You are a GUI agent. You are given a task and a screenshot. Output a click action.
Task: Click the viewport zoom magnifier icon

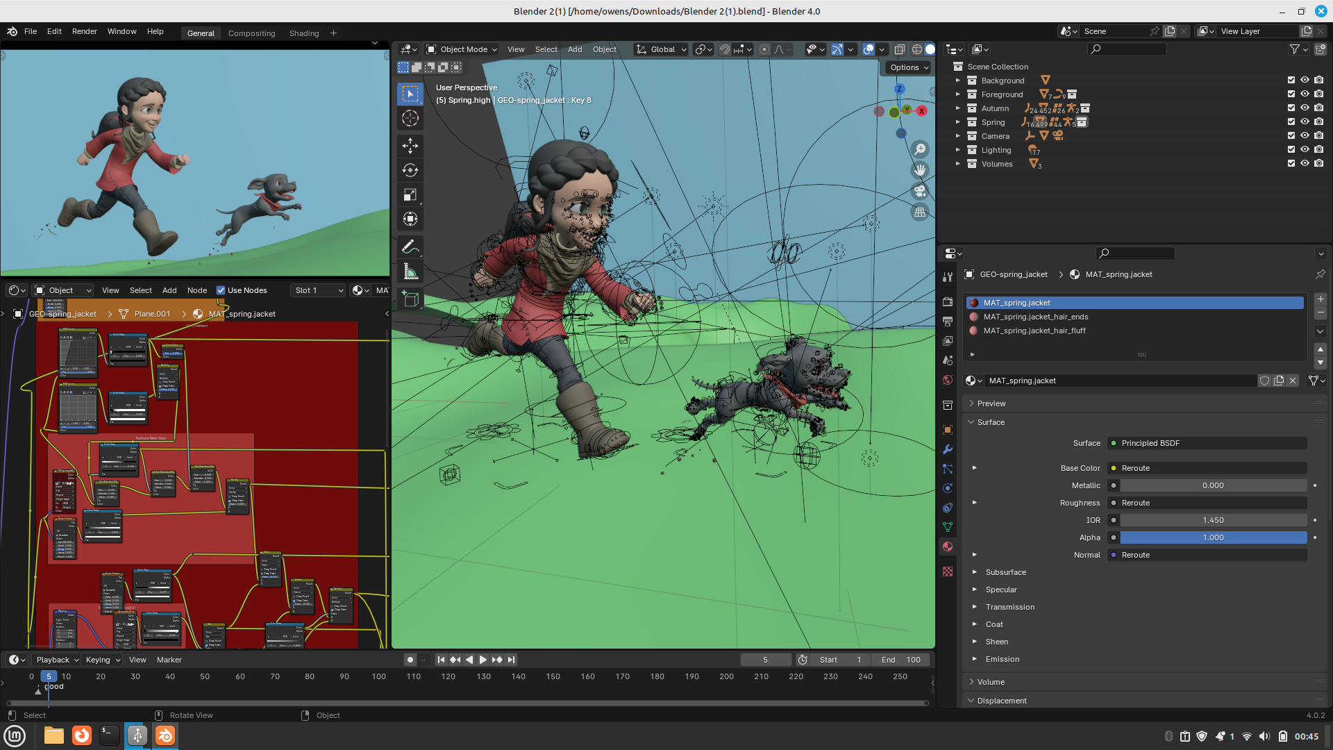point(920,149)
